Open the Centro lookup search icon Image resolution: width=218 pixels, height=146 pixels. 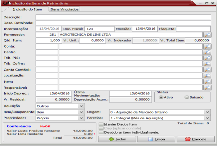[x=207, y=52]
